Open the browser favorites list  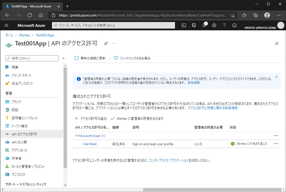[x=244, y=15]
